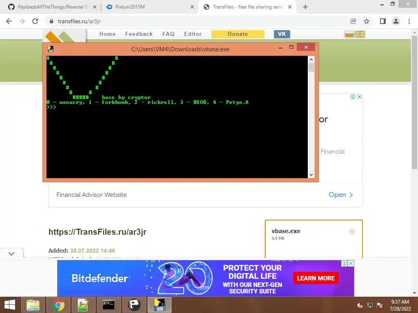Click the muted volume tray icon
The height and width of the screenshot is (313, 418).
coord(360,305)
